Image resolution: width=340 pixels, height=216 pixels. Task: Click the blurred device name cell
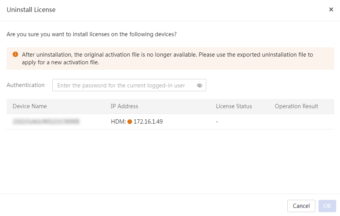46,121
